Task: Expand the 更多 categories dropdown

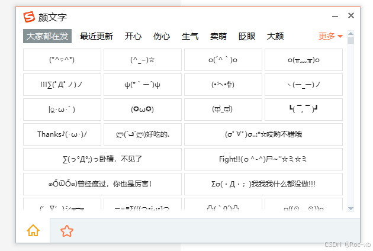Action: point(330,36)
